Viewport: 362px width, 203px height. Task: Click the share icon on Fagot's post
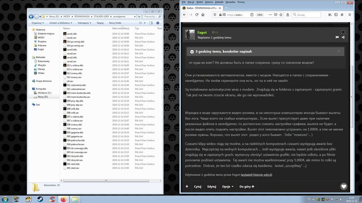pyautogui.click(x=343, y=37)
